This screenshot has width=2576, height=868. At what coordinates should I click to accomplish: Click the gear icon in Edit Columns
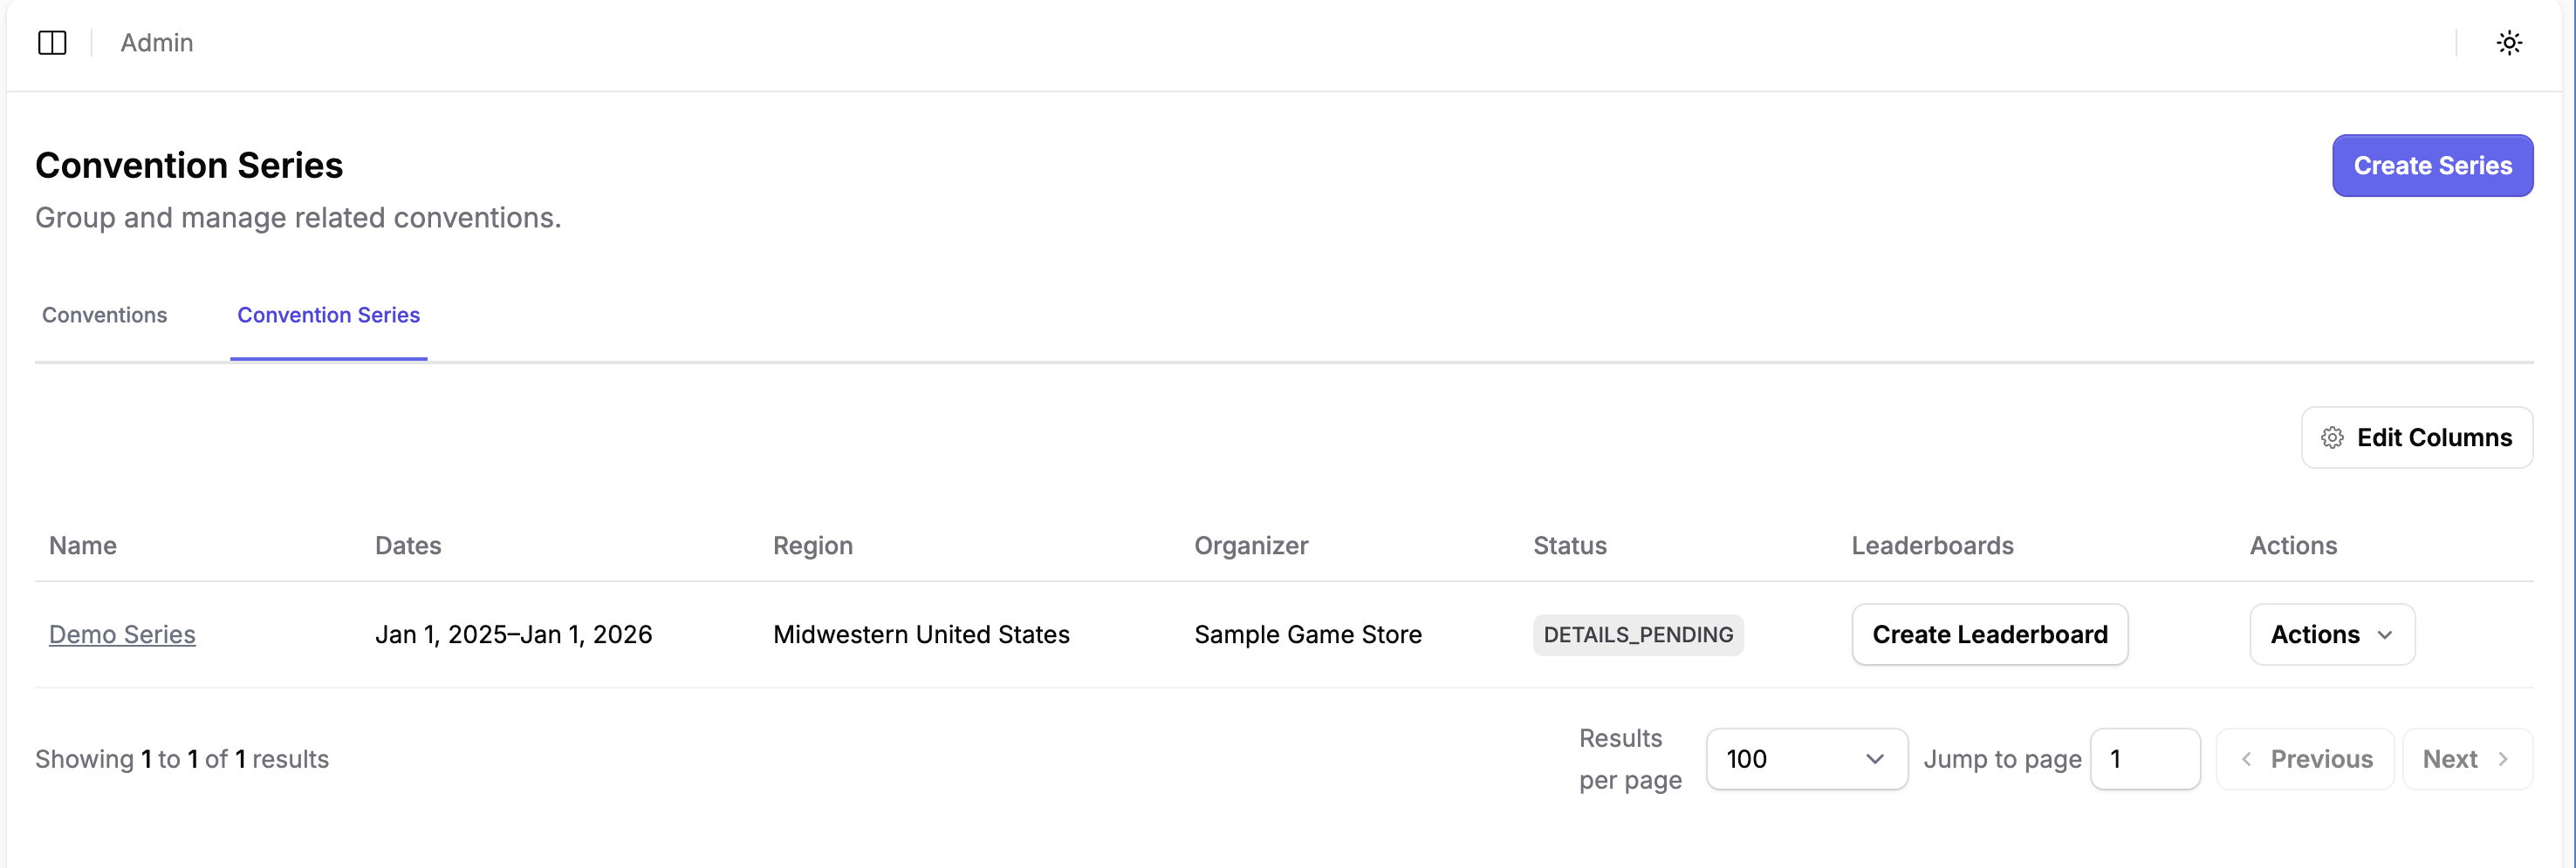click(2332, 437)
